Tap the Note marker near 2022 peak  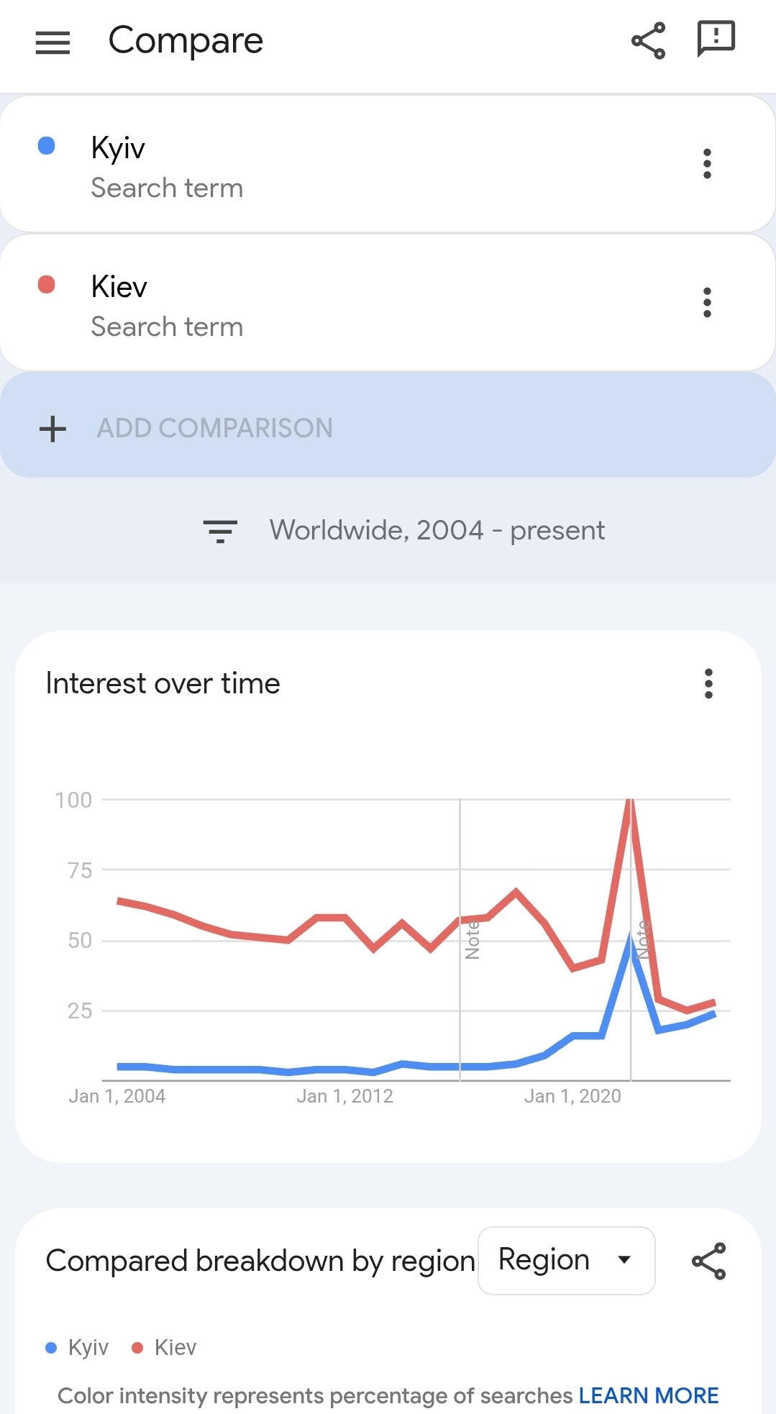[x=643, y=939]
